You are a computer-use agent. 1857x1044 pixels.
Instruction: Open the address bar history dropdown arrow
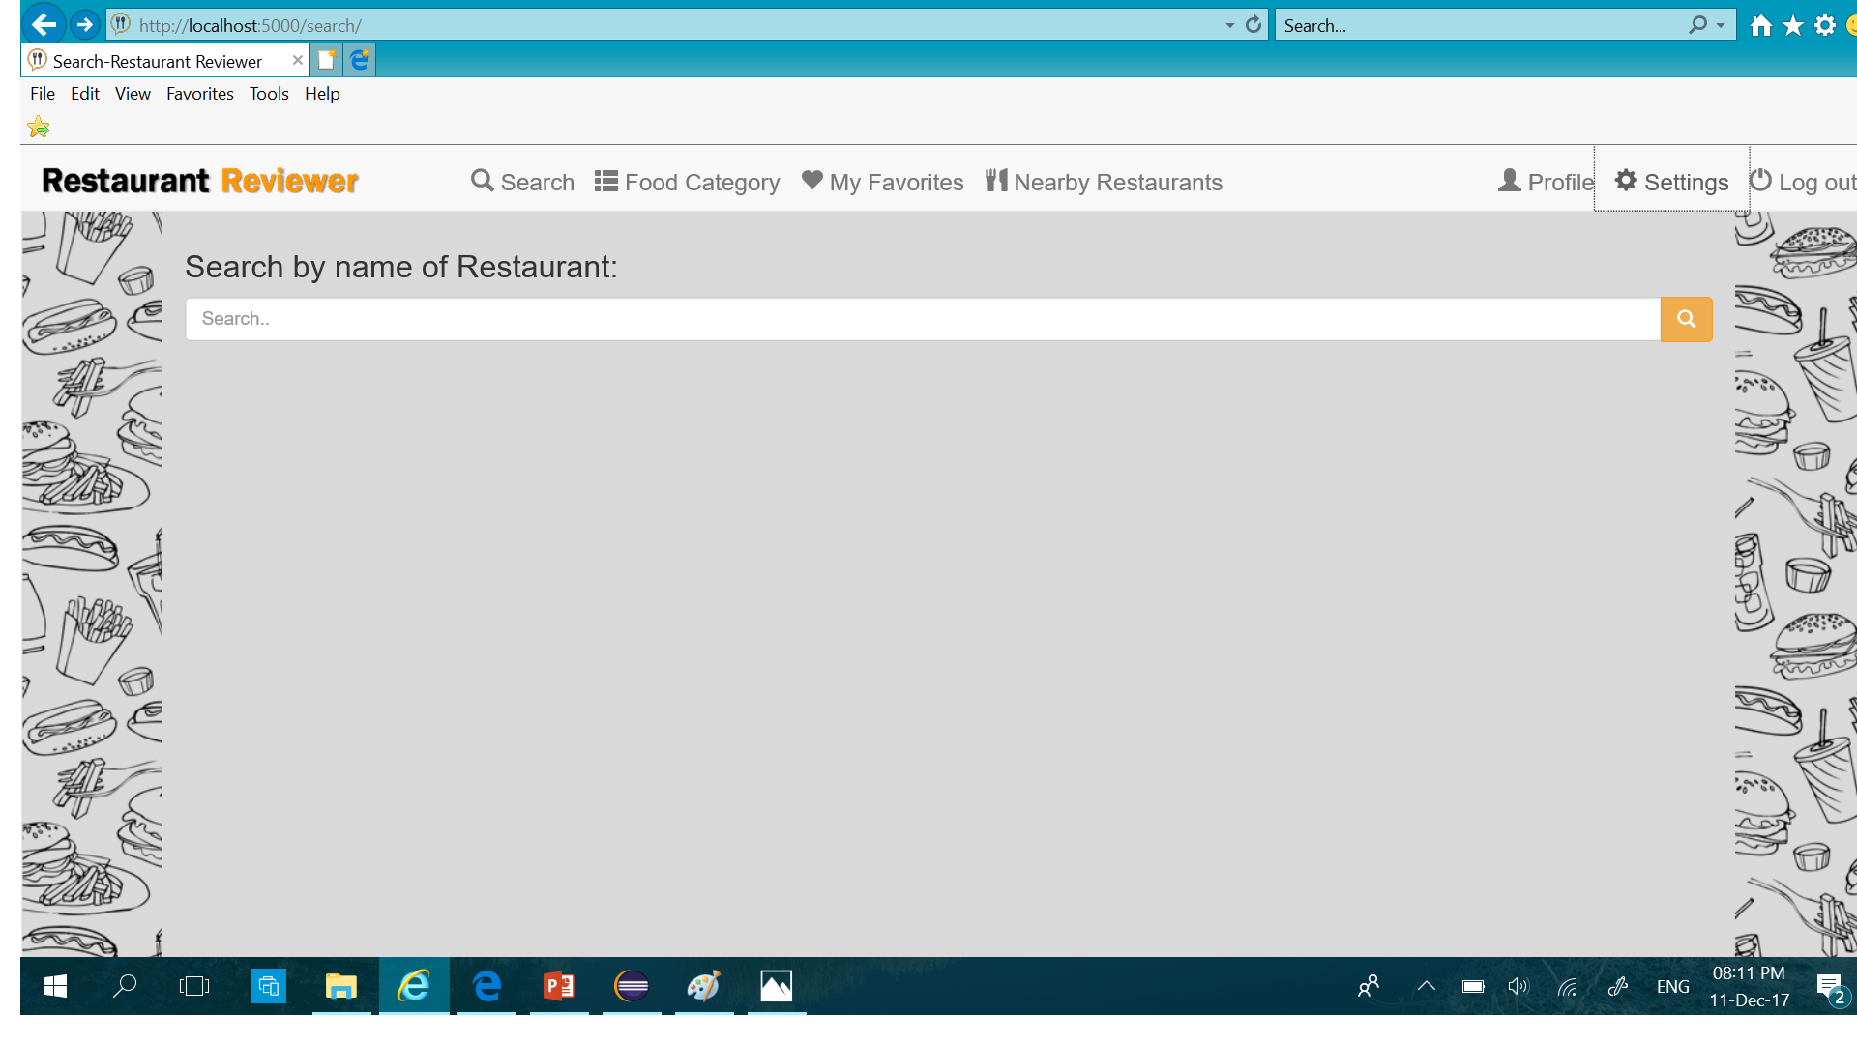tap(1229, 26)
